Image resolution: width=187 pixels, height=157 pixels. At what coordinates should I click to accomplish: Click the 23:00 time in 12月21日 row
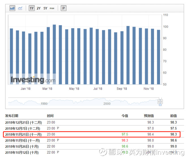(51, 122)
